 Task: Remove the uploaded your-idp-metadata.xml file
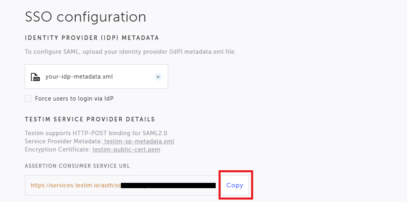pyautogui.click(x=158, y=77)
